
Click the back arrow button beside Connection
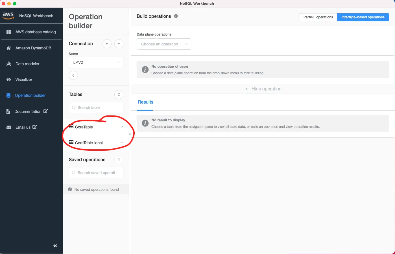click(107, 44)
